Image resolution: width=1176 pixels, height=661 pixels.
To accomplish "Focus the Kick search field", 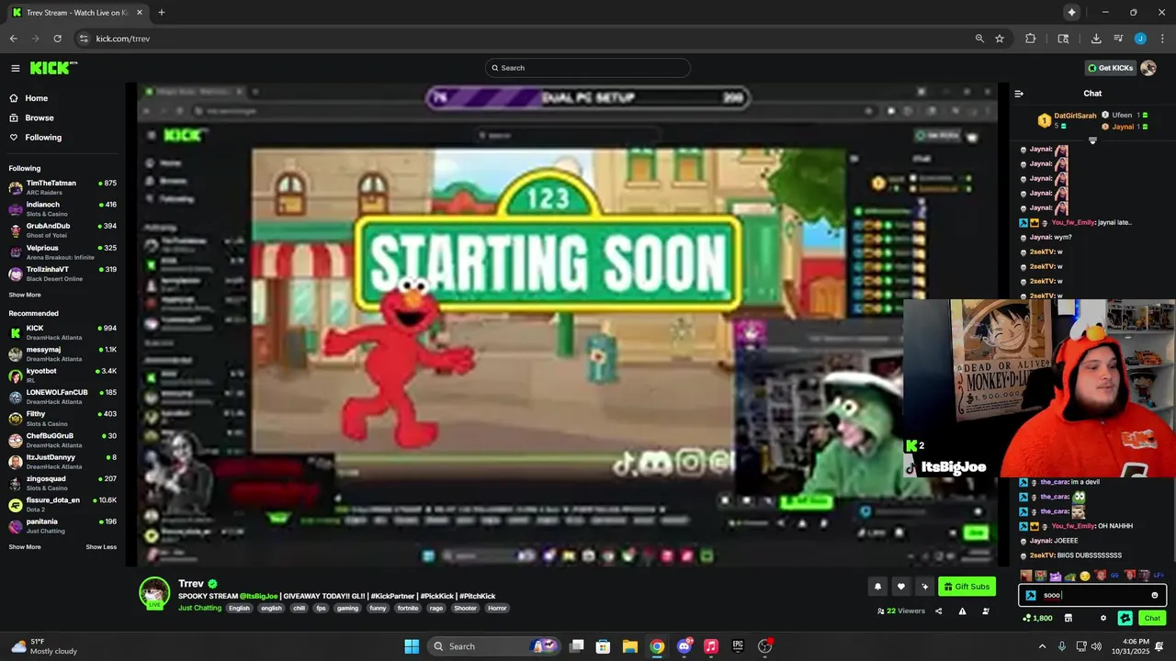I will tap(588, 68).
